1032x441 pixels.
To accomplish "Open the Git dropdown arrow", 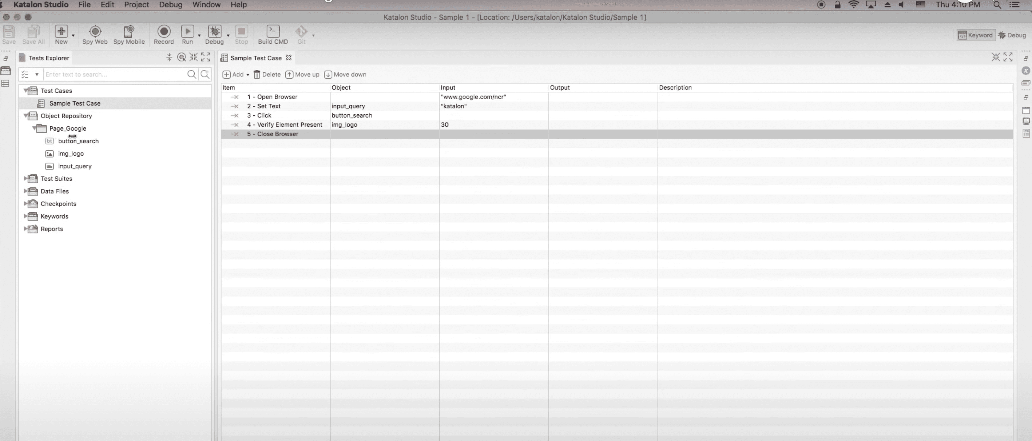I will (313, 36).
